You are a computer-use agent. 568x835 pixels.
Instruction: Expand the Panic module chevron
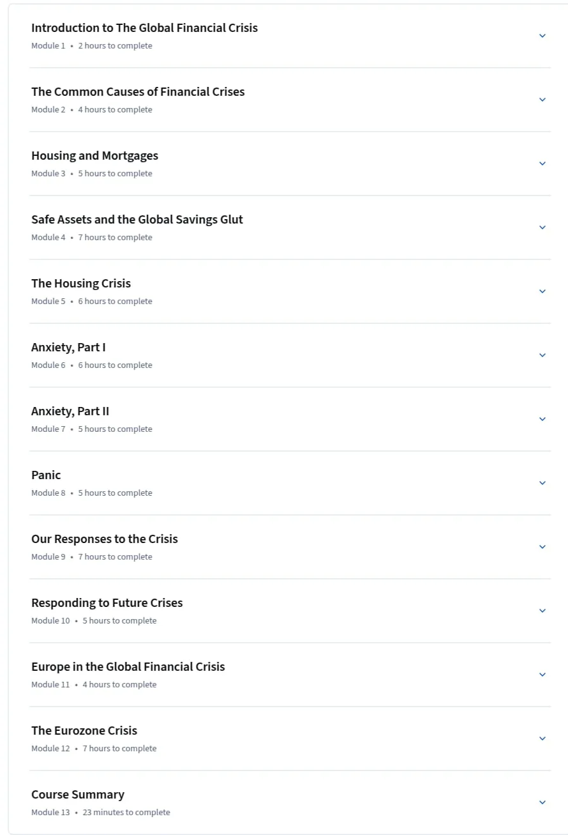pos(542,483)
